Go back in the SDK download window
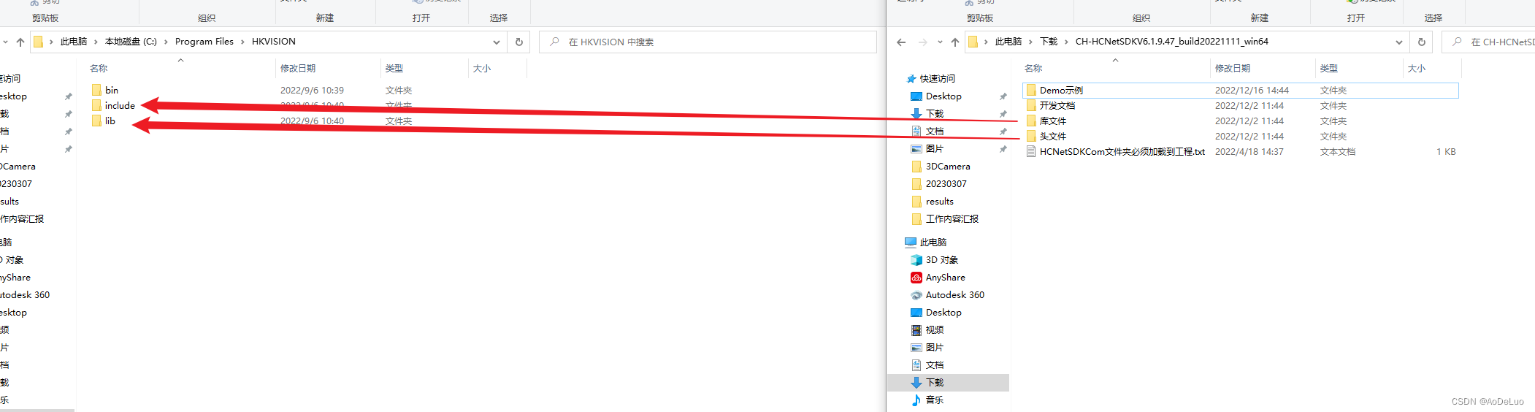 pos(901,42)
